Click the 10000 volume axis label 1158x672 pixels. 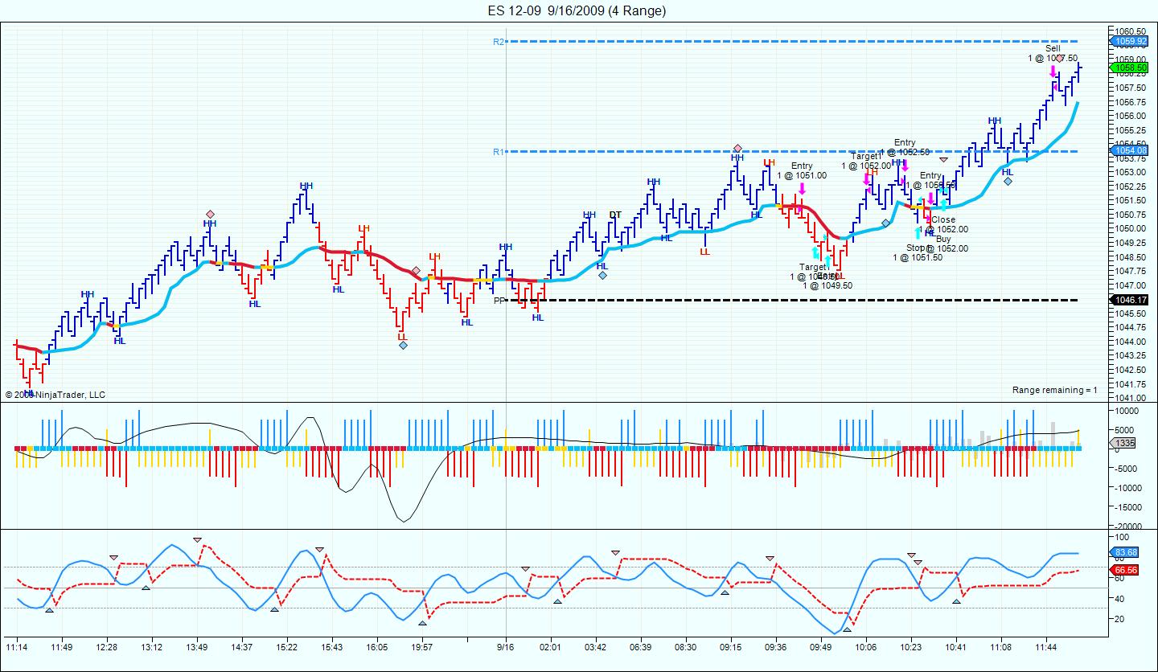pyautogui.click(x=1127, y=411)
